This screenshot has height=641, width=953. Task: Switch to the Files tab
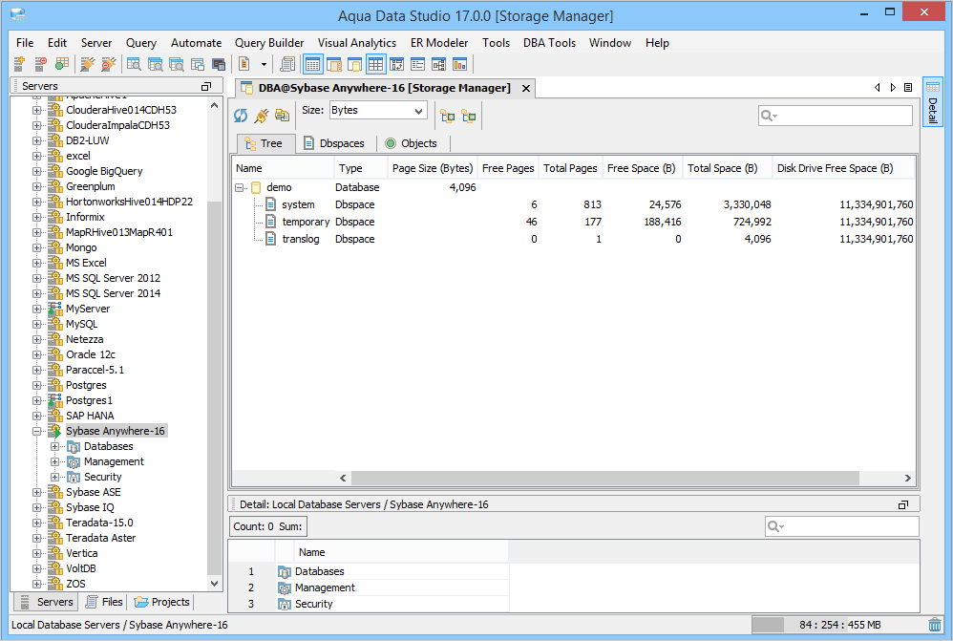[104, 602]
